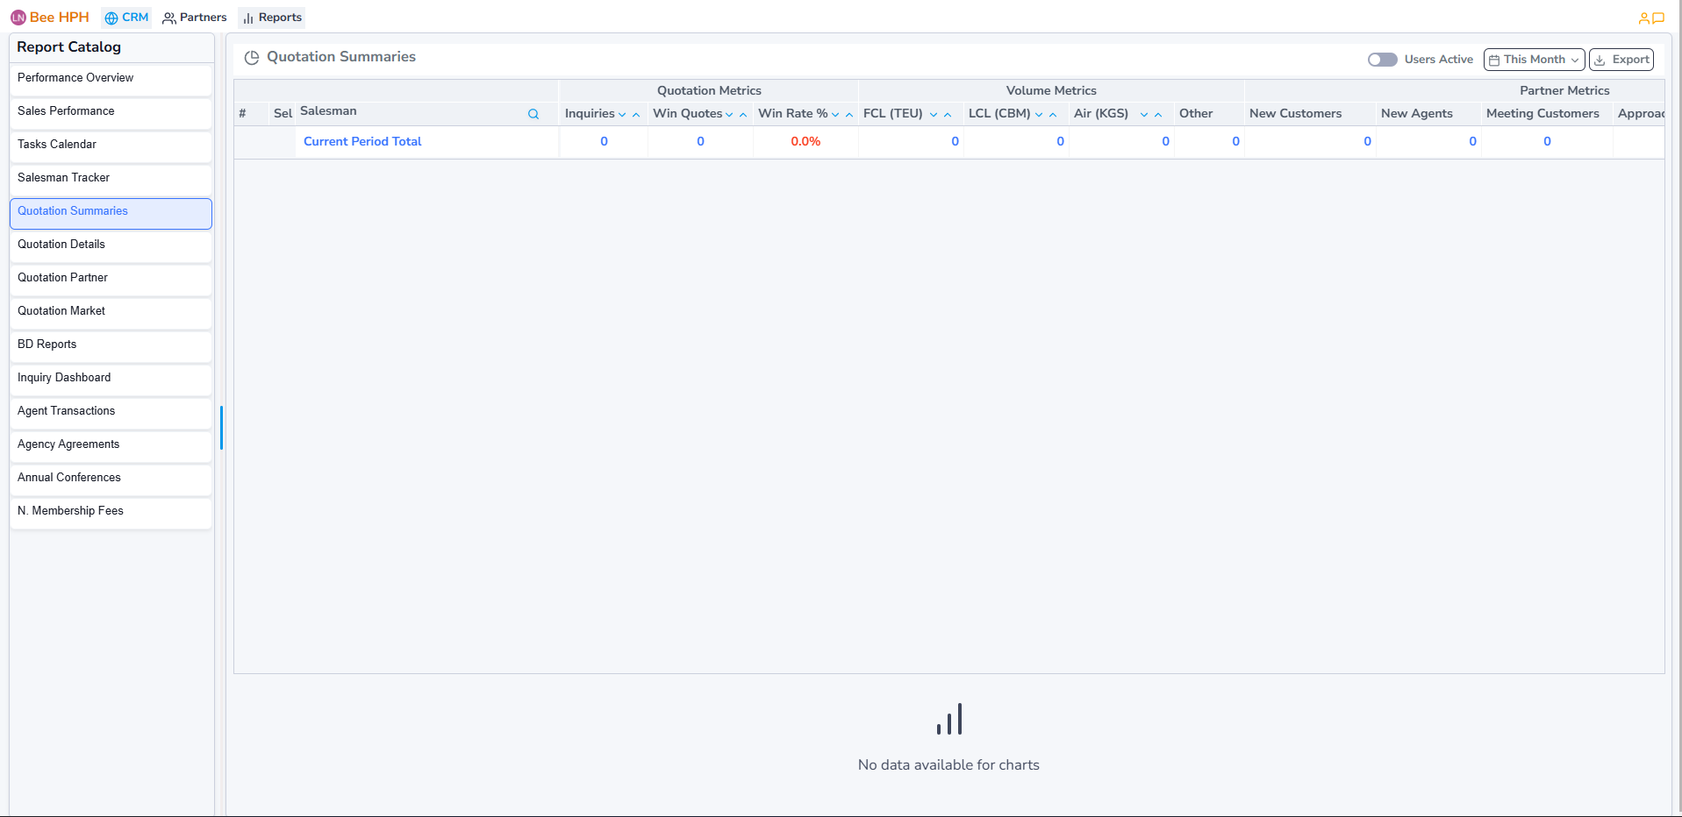
Task: Click the Bee HPH logo avatar
Action: (18, 18)
